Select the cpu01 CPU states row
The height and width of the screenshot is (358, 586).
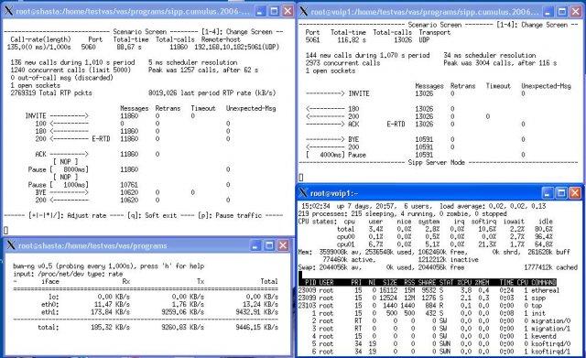pos(445,244)
